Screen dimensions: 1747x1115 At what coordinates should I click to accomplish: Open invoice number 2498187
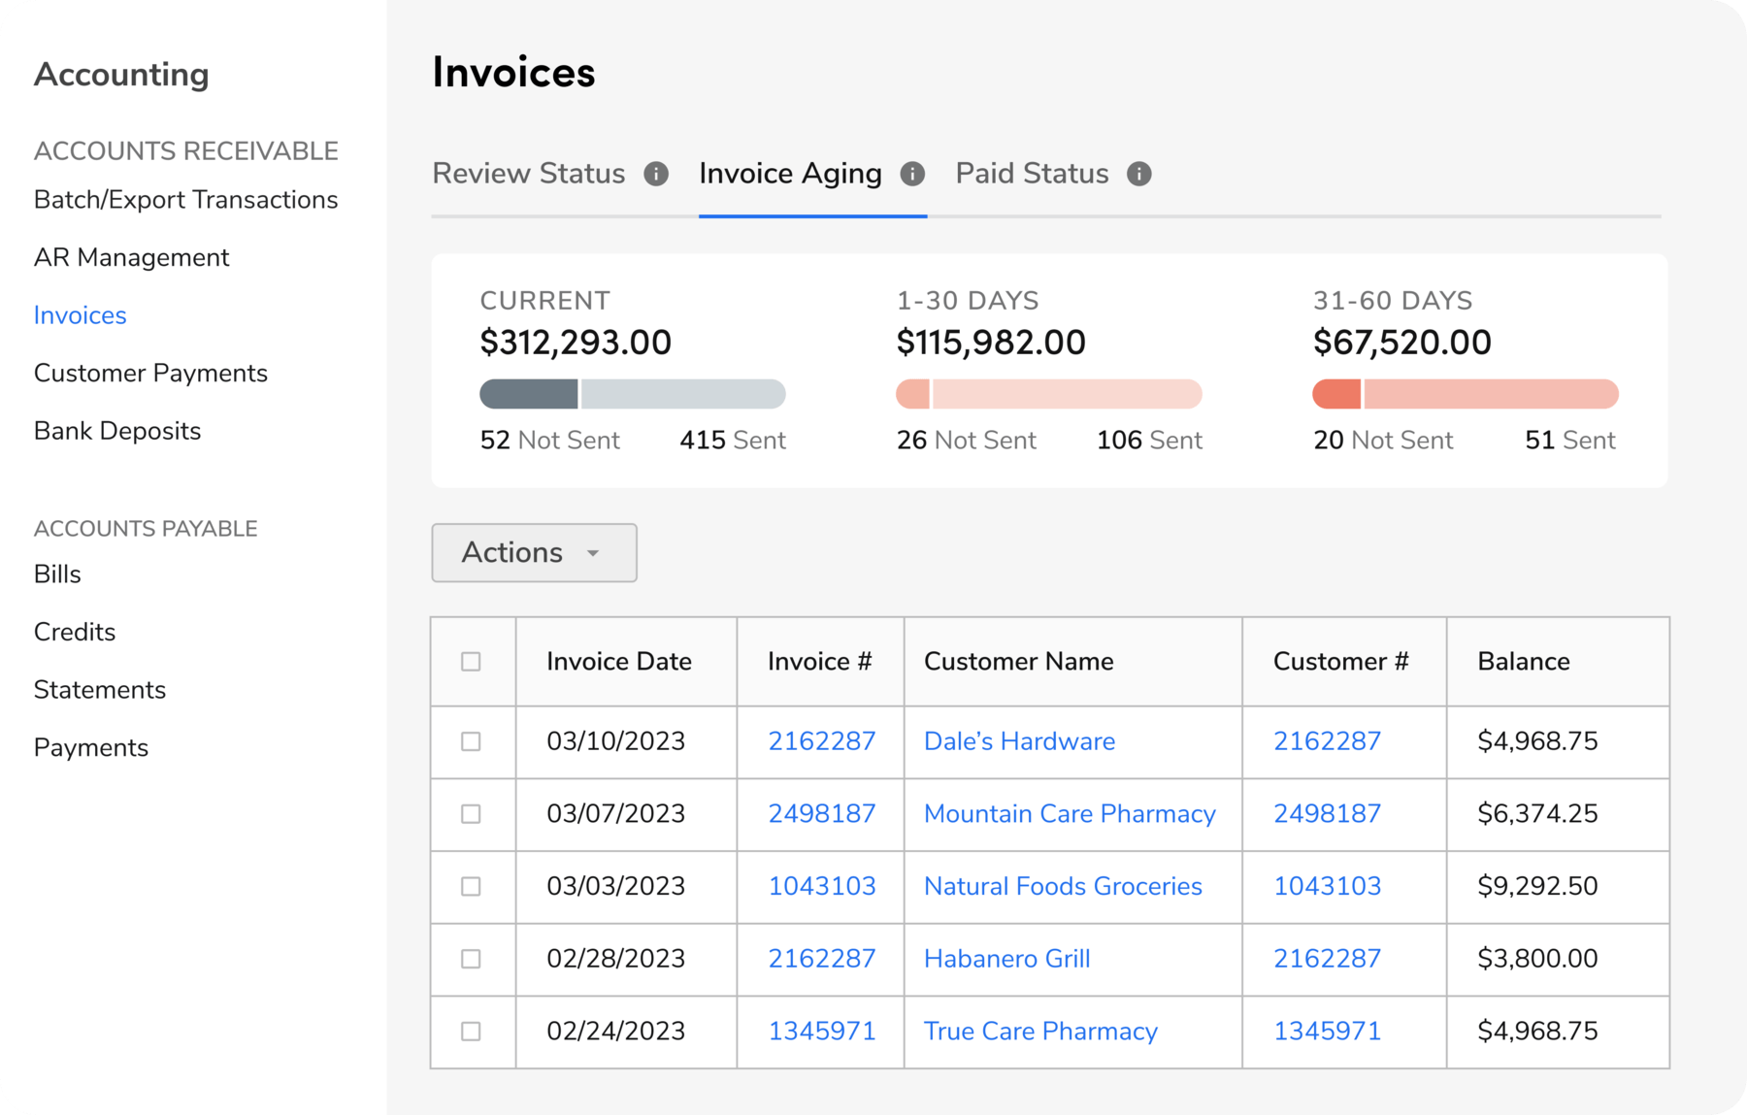821,814
